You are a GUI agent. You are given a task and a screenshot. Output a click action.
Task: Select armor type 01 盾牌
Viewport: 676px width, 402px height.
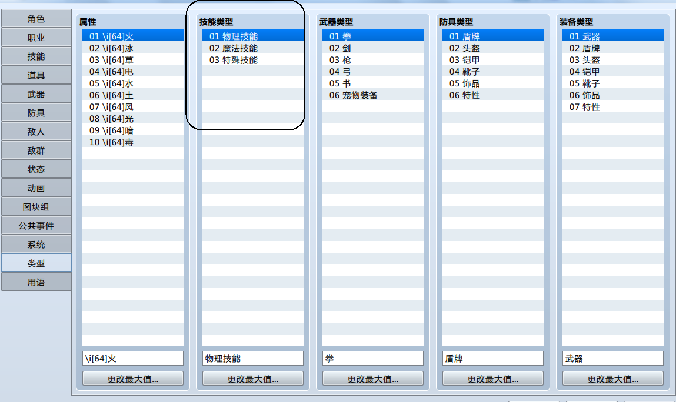coord(493,36)
